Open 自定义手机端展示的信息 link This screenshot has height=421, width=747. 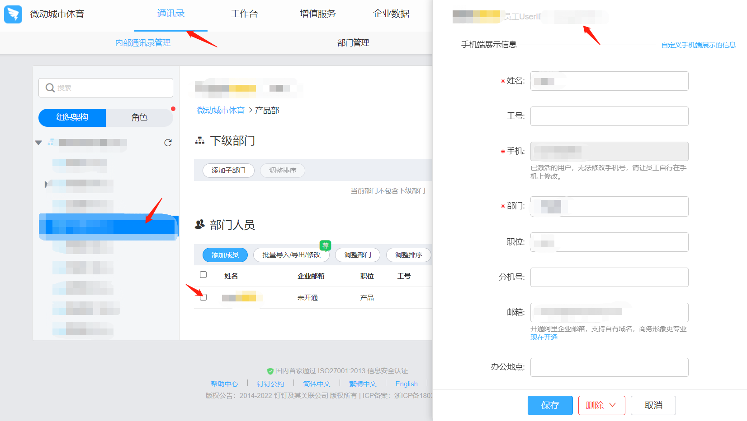(x=698, y=45)
